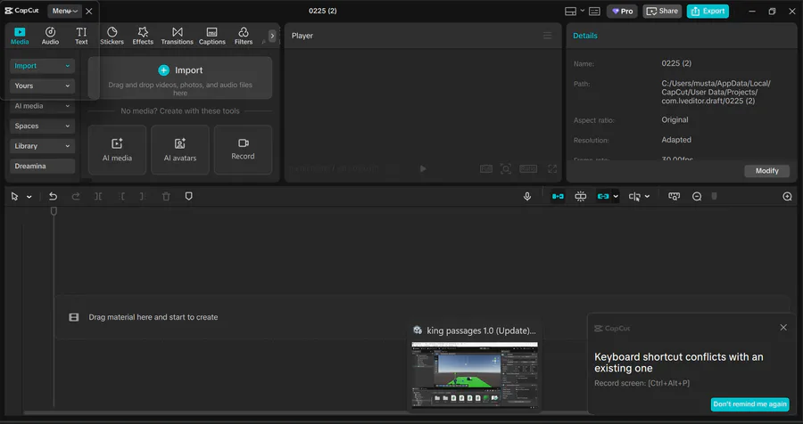Redo the last action
Image resolution: width=803 pixels, height=424 pixels.
(x=75, y=196)
